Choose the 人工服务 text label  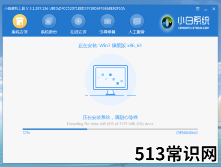(137, 32)
